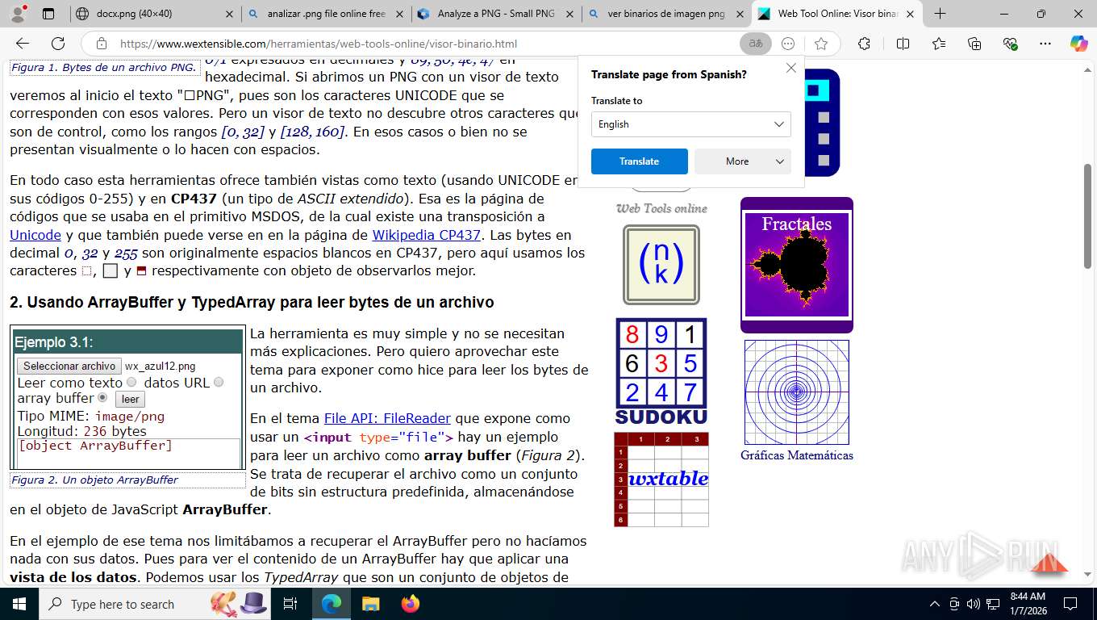Screen dimensions: 1097x620
Task: Open the wxtable thumbnail
Action: point(661,480)
